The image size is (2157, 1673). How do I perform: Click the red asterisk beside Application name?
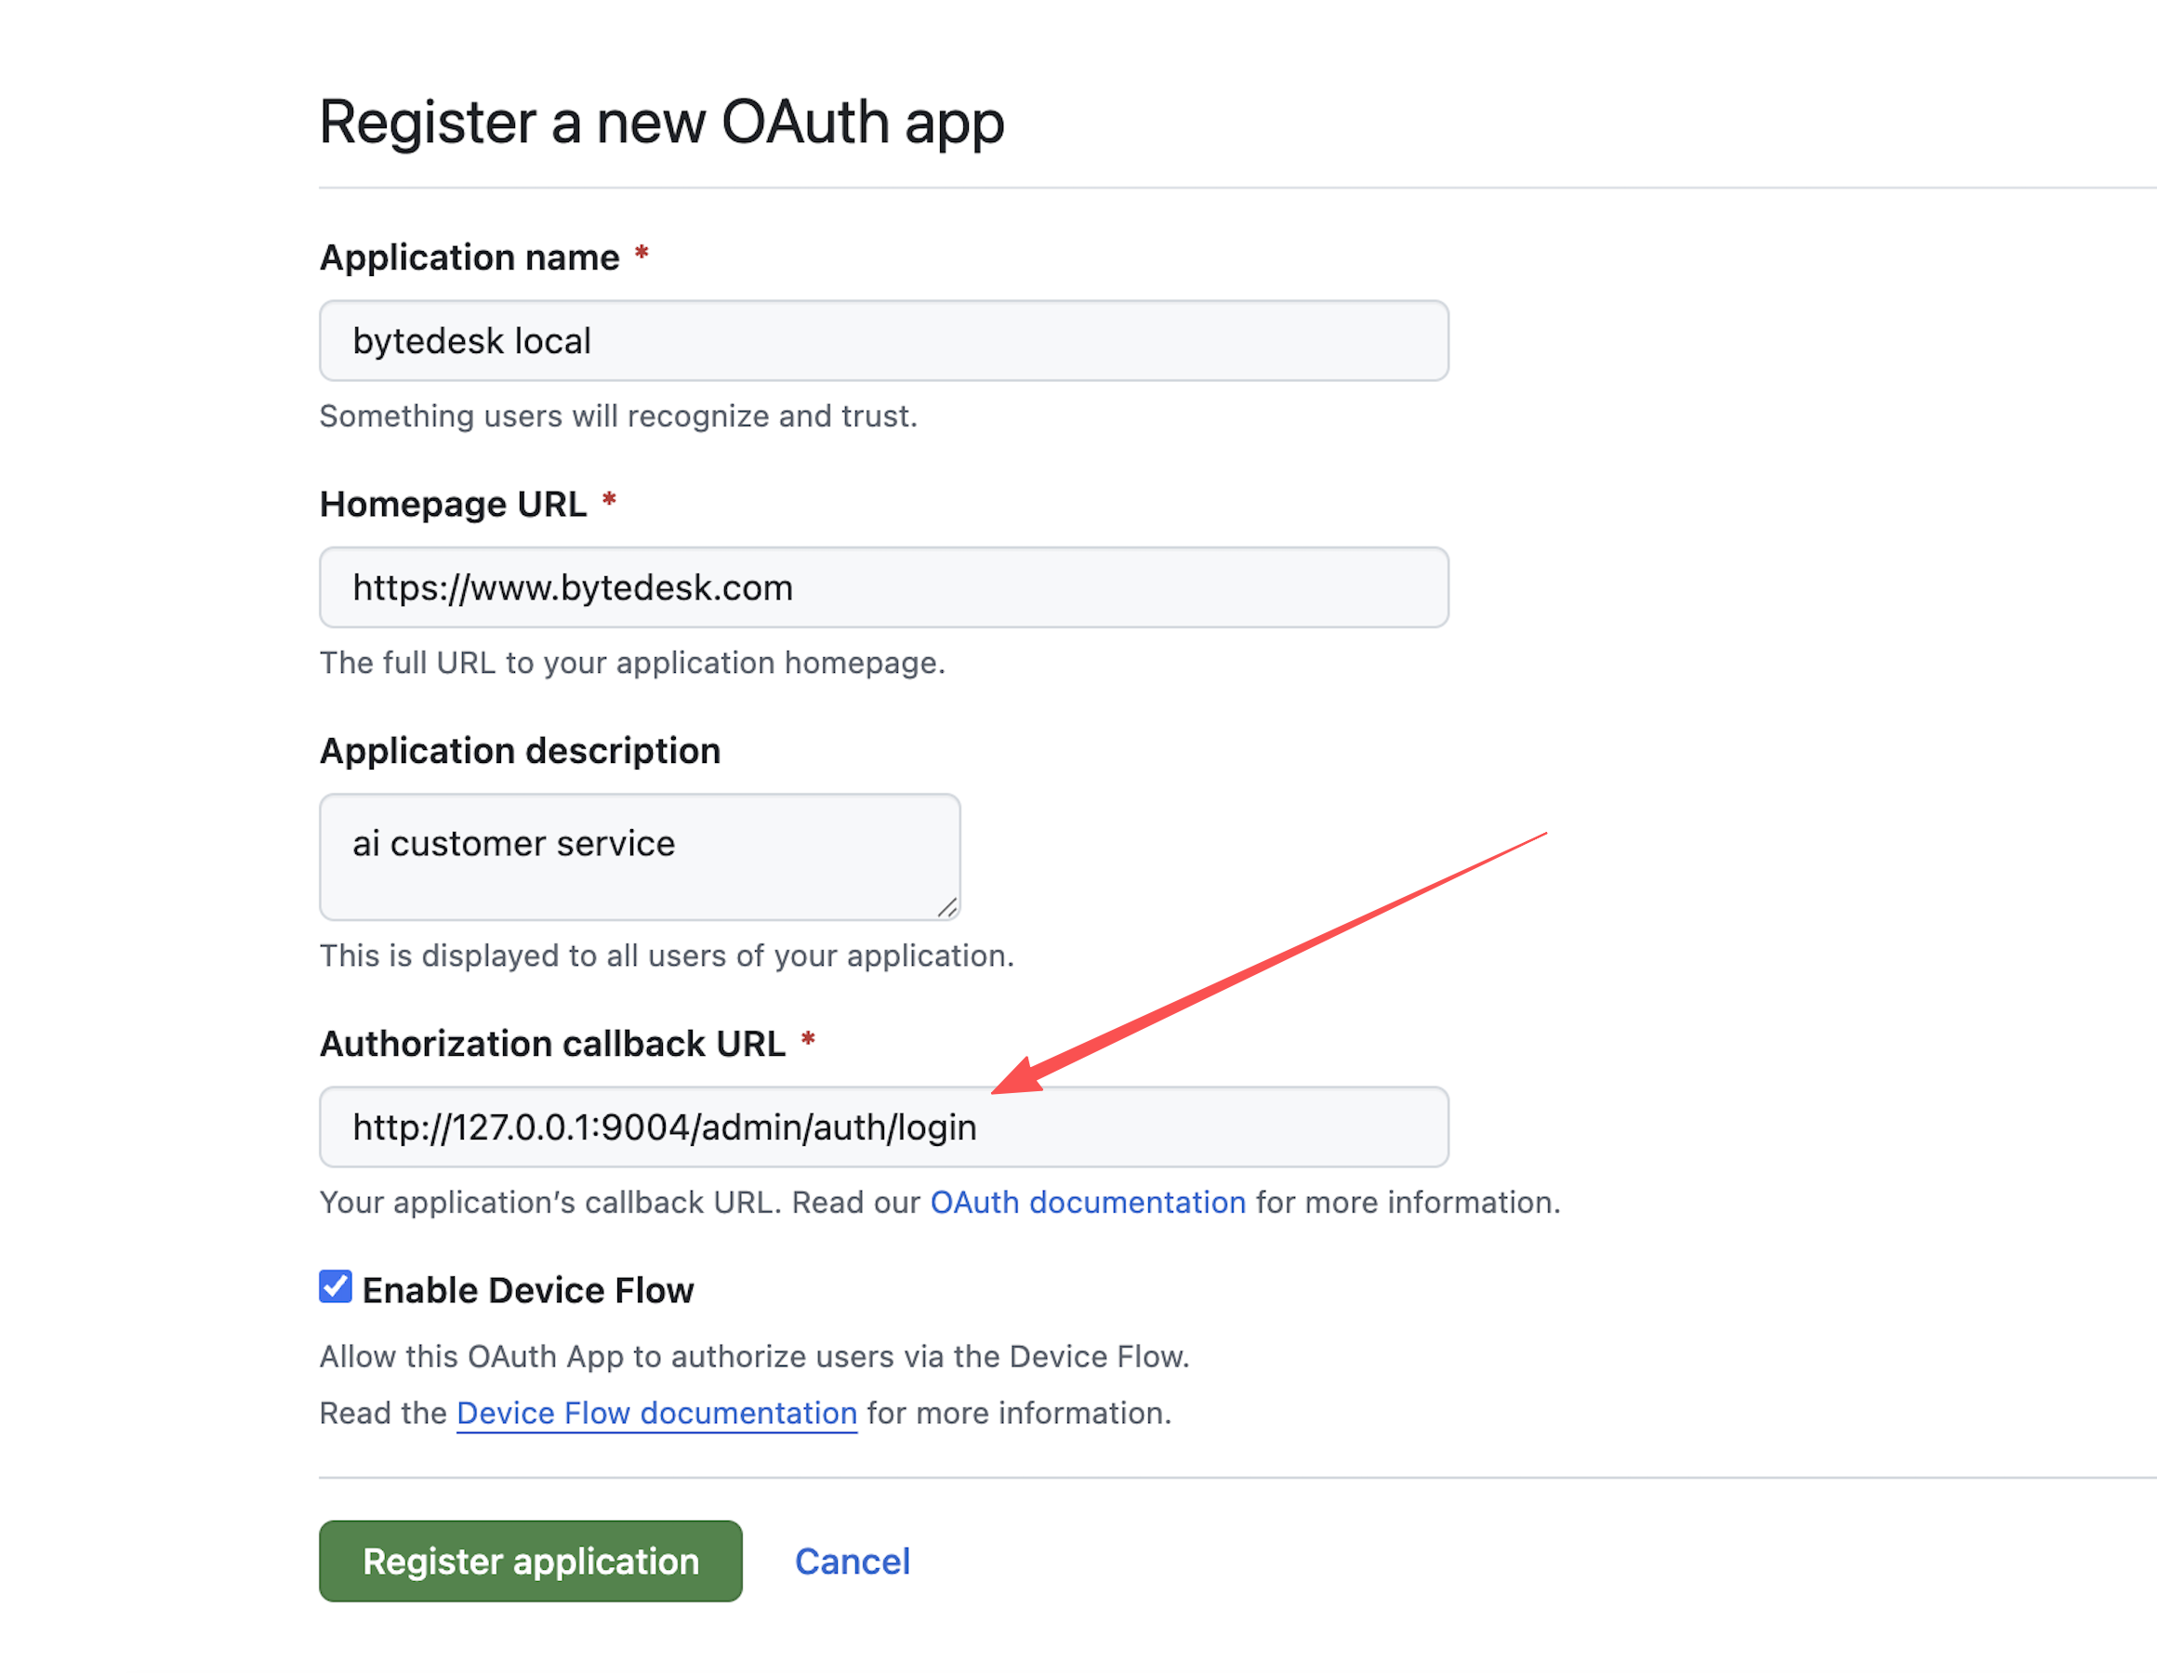pyautogui.click(x=642, y=254)
